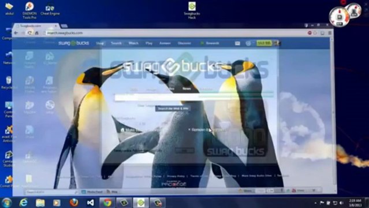The width and height of the screenshot is (369, 208).
Task: Click the browser back arrow
Action: tap(16, 33)
